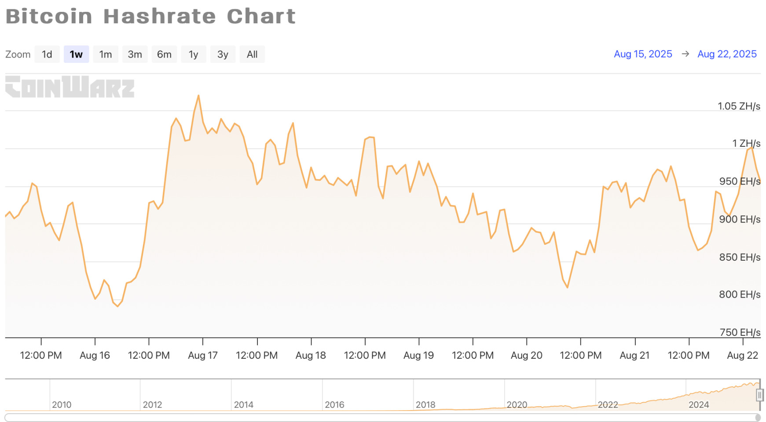Viewport: 766px width, 422px height.
Task: Click the Aug 20 x-axis label
Action: tap(526, 355)
